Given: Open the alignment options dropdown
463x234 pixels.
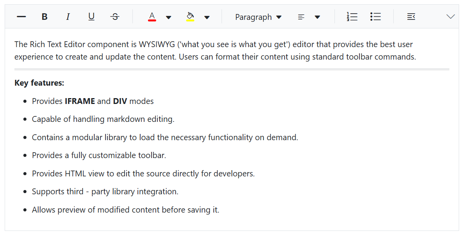Looking at the screenshot, I should [x=318, y=17].
